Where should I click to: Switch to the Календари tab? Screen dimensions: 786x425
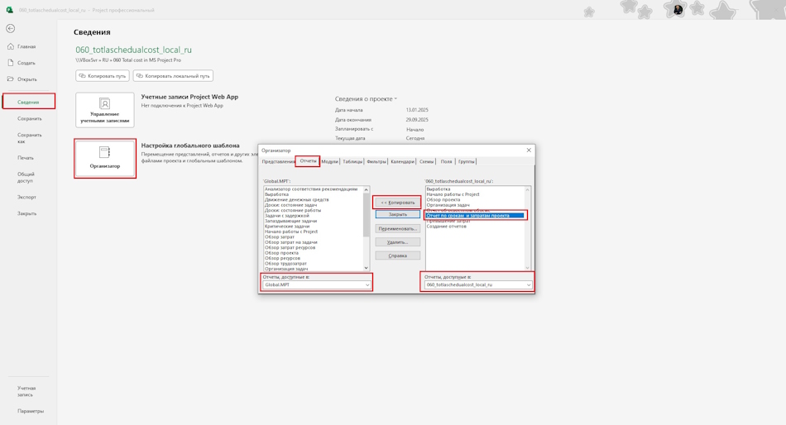click(x=403, y=161)
